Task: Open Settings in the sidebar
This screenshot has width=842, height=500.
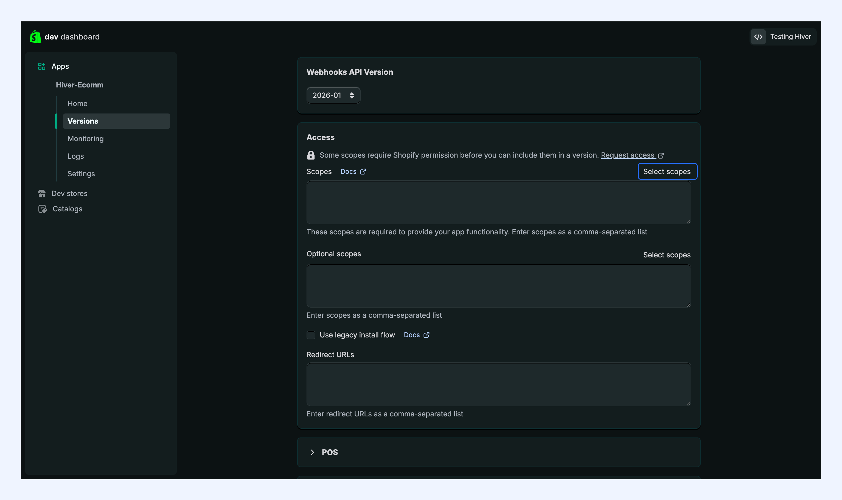Action: tap(81, 174)
